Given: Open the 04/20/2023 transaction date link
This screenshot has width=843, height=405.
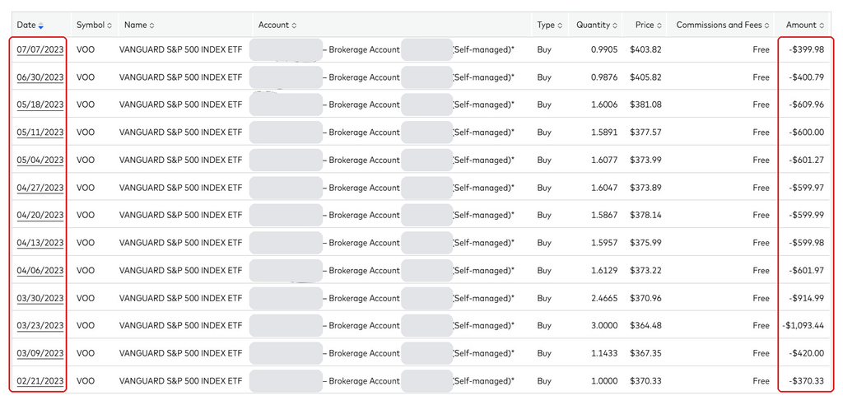Looking at the screenshot, I should click(x=40, y=215).
